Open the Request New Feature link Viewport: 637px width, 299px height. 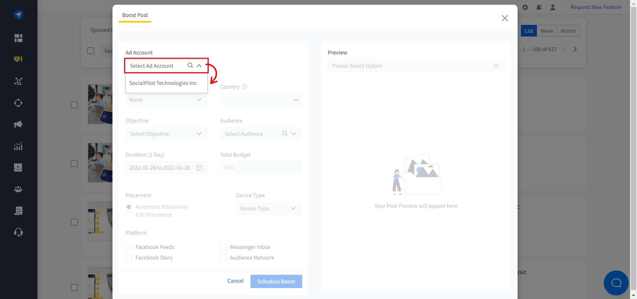coord(596,7)
